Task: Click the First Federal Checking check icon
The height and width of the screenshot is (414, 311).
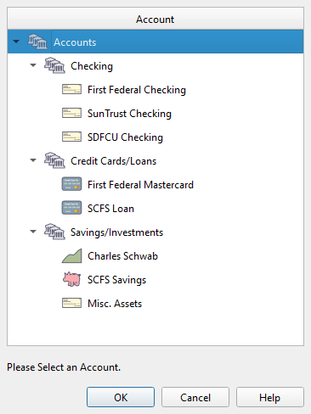Action: click(71, 89)
